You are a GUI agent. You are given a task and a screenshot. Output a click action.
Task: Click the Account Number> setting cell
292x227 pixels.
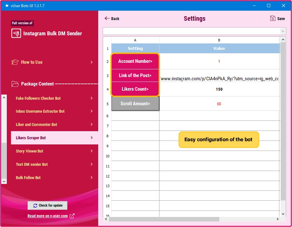coord(135,61)
